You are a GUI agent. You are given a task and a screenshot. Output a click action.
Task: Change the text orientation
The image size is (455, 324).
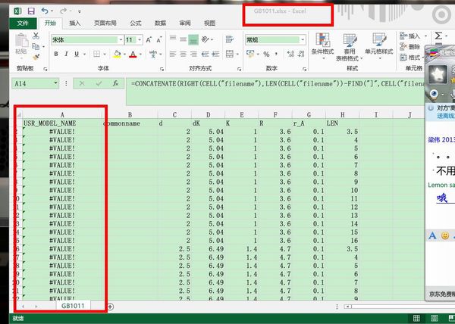point(206,39)
